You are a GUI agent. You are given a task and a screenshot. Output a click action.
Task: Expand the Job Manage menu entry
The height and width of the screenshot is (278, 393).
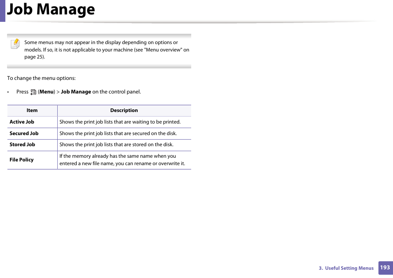tap(76, 91)
